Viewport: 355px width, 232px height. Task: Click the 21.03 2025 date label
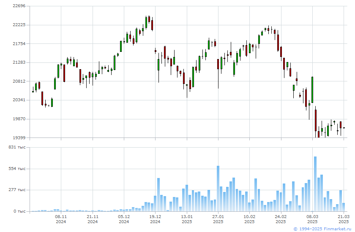click(x=344, y=219)
